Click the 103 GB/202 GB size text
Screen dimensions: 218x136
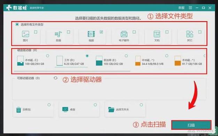pyautogui.click(x=113, y=64)
